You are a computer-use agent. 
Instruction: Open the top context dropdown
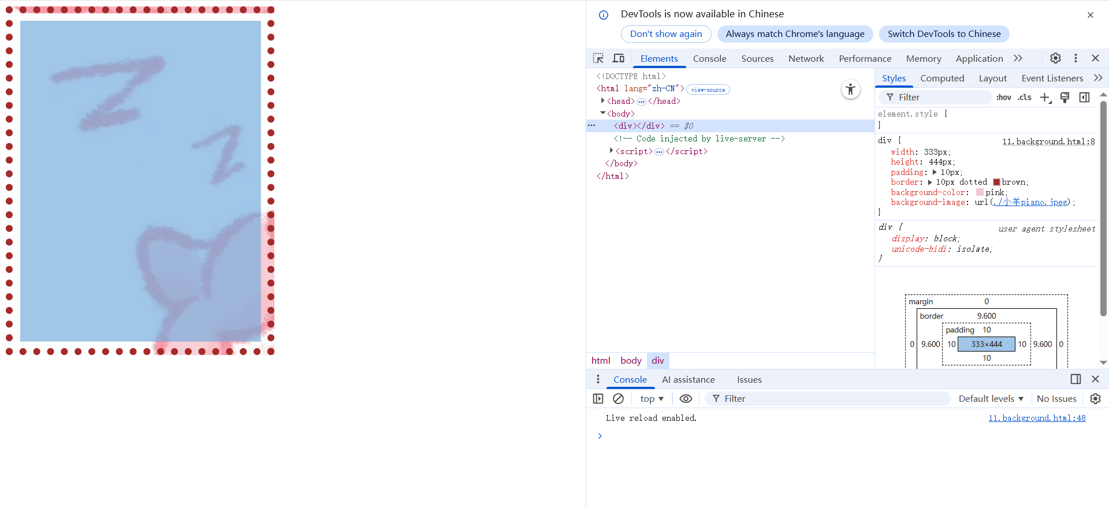point(652,399)
